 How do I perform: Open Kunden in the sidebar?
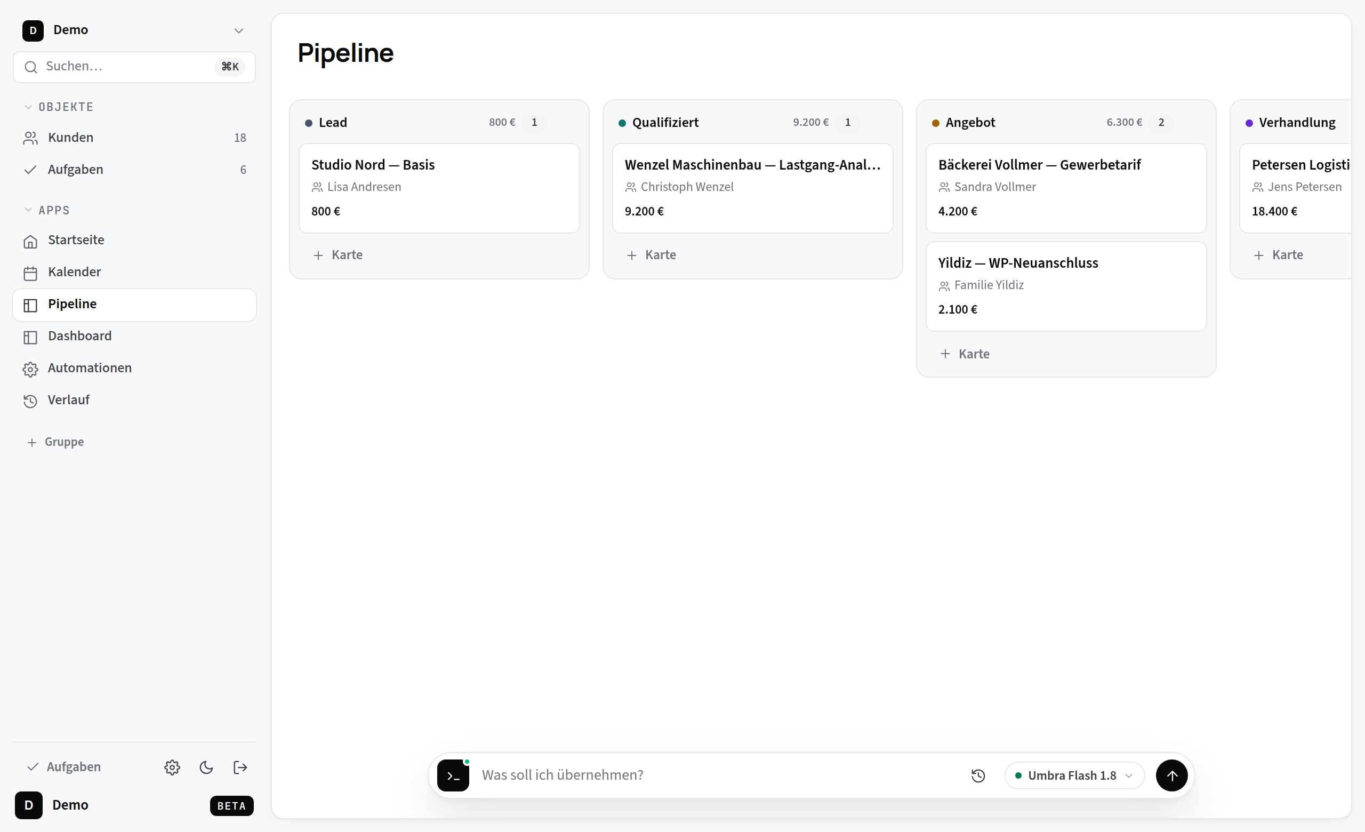[x=134, y=138]
